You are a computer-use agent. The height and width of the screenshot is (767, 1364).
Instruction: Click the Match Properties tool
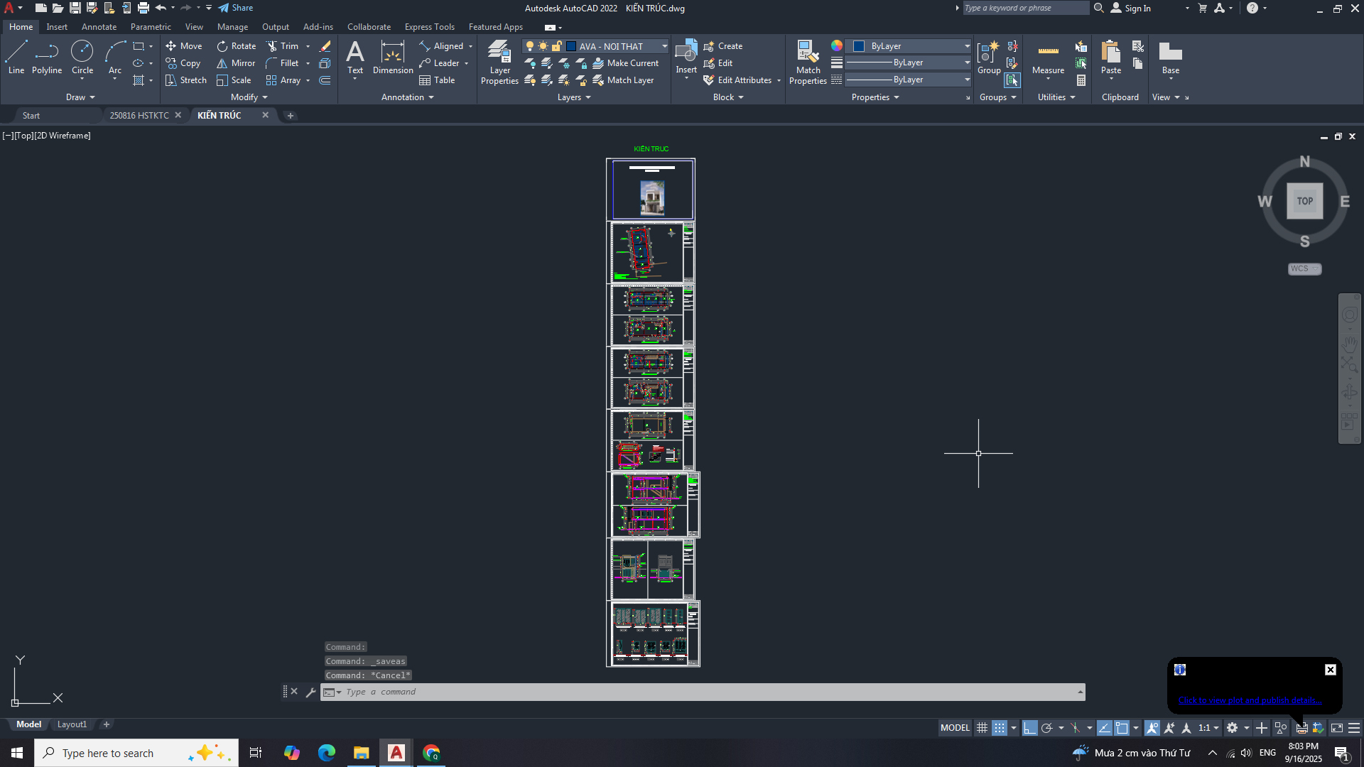pos(808,62)
